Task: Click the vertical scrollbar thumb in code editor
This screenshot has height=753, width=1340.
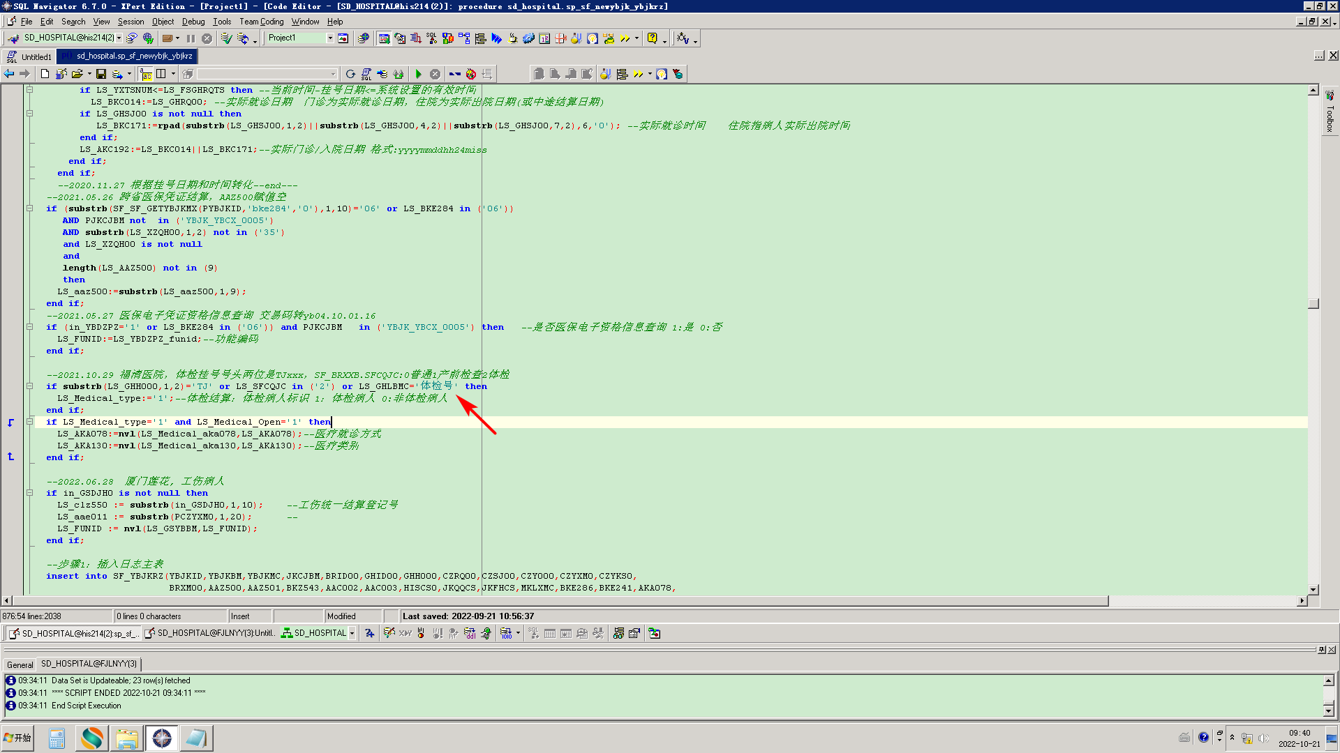Action: (x=1313, y=303)
